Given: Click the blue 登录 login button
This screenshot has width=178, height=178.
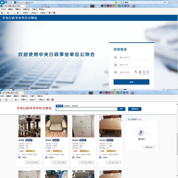Looking at the screenshot, I should 131,82.
